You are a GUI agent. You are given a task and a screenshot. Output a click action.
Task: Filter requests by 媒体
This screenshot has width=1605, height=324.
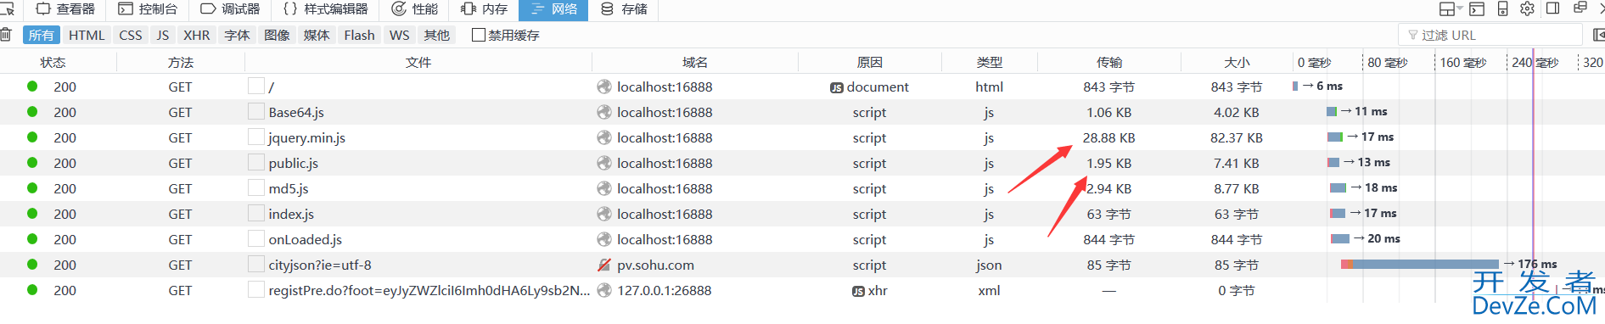click(x=317, y=35)
